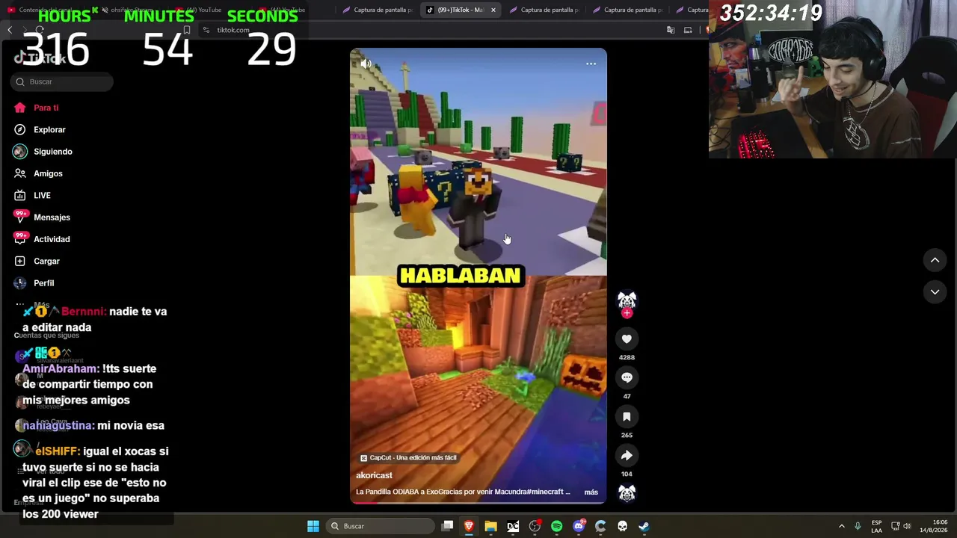Open the 'Captura de pantalla' tab right of TikTok
957x538 pixels.
(x=544, y=10)
